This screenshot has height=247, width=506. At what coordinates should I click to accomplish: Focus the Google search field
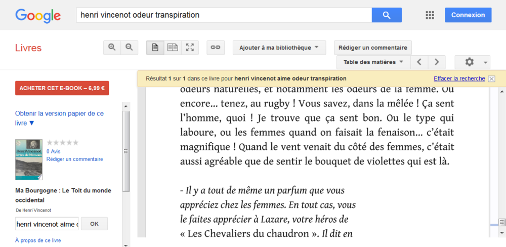click(x=224, y=15)
